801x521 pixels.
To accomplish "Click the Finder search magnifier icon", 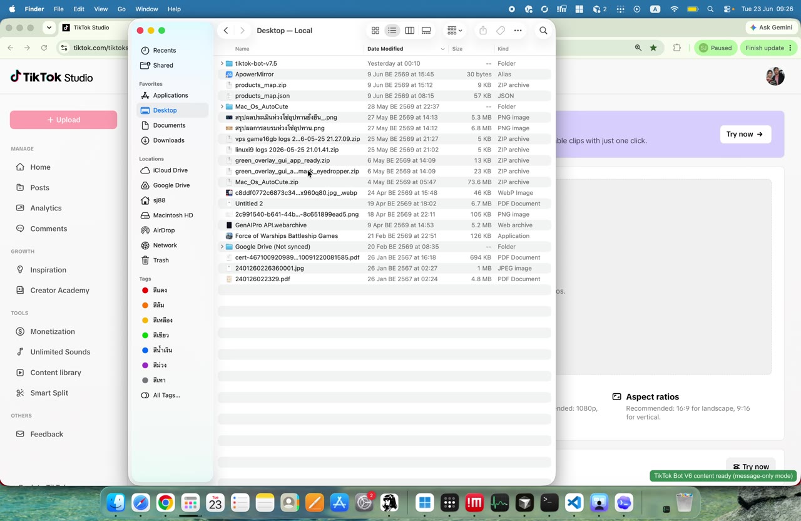I will pos(543,30).
